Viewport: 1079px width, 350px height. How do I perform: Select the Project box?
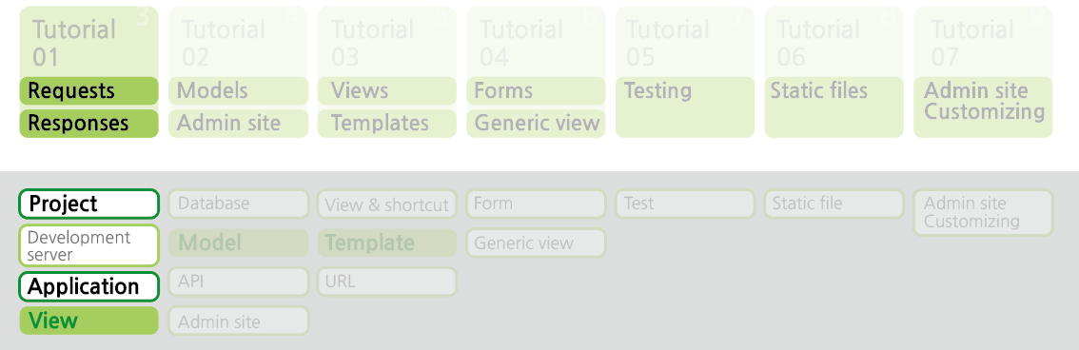(88, 204)
